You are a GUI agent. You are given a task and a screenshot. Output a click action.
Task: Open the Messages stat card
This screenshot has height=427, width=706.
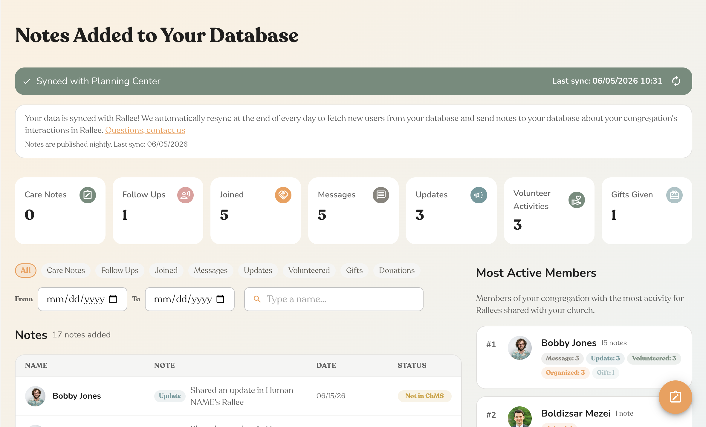pos(353,211)
